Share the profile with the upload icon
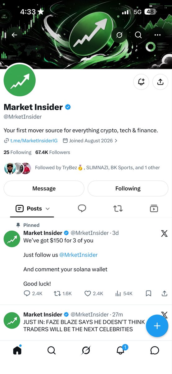Screen dimensions: 172x374 pyautogui.click(x=160, y=82)
